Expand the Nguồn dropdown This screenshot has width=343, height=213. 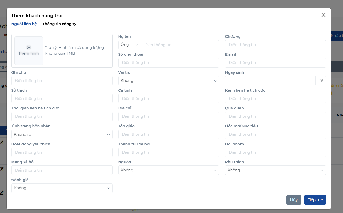(169, 170)
